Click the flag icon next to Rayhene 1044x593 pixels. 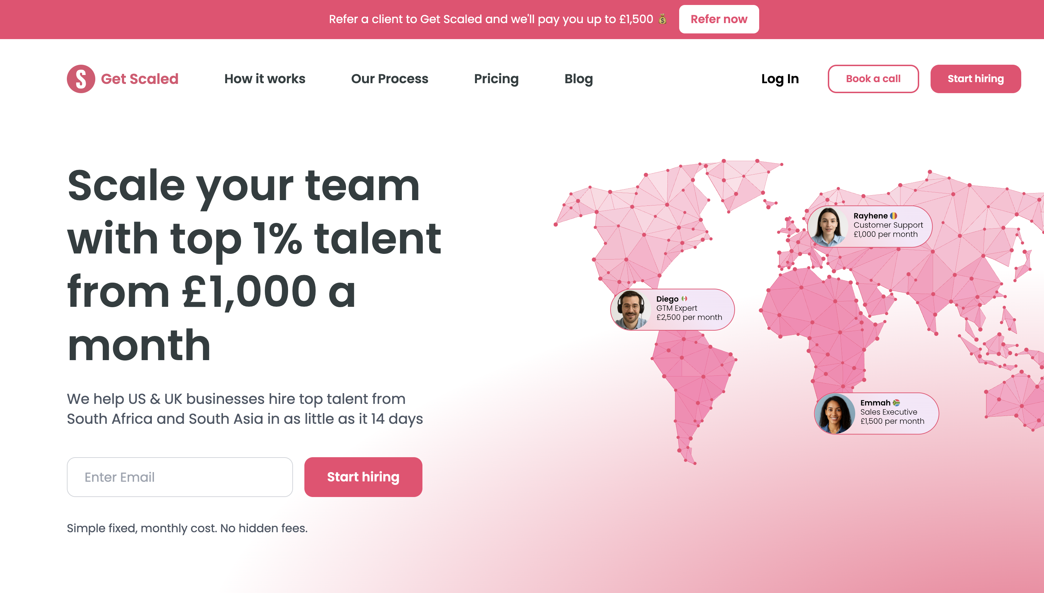coord(893,216)
